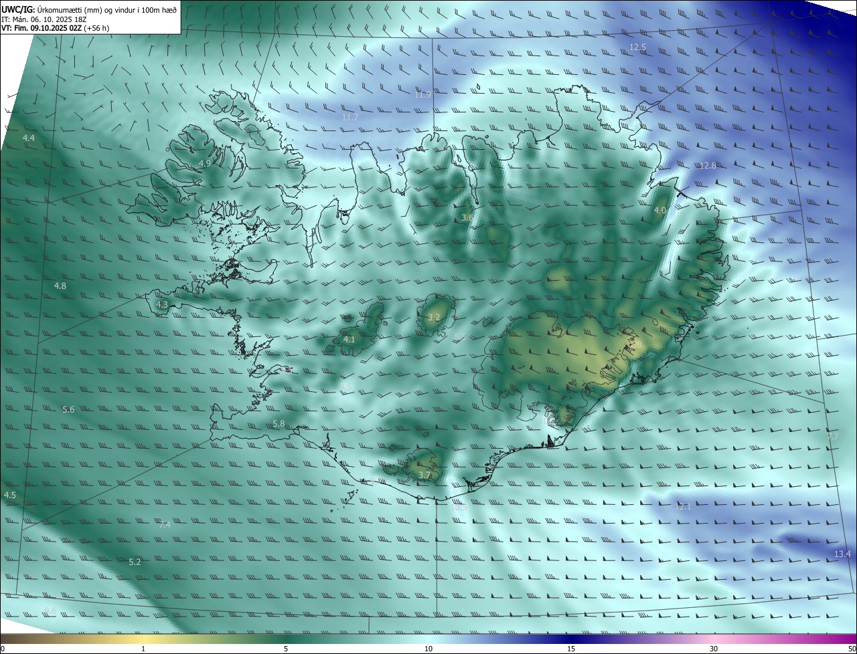Click the dark navy segment of the color scale
The height and width of the screenshot is (654, 857).
point(571,639)
